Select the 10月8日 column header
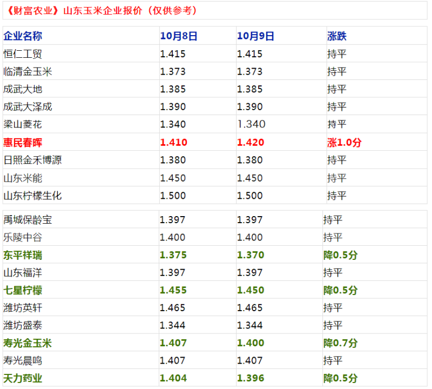The height and width of the screenshot is (389, 432). [179, 36]
